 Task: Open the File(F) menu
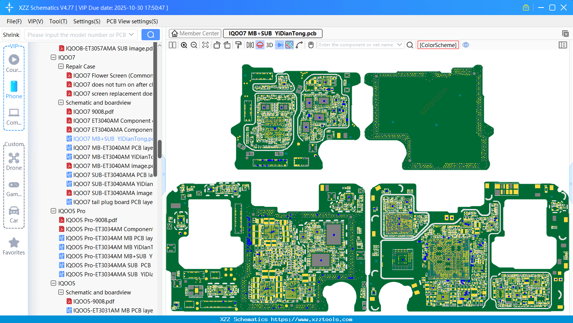point(14,21)
